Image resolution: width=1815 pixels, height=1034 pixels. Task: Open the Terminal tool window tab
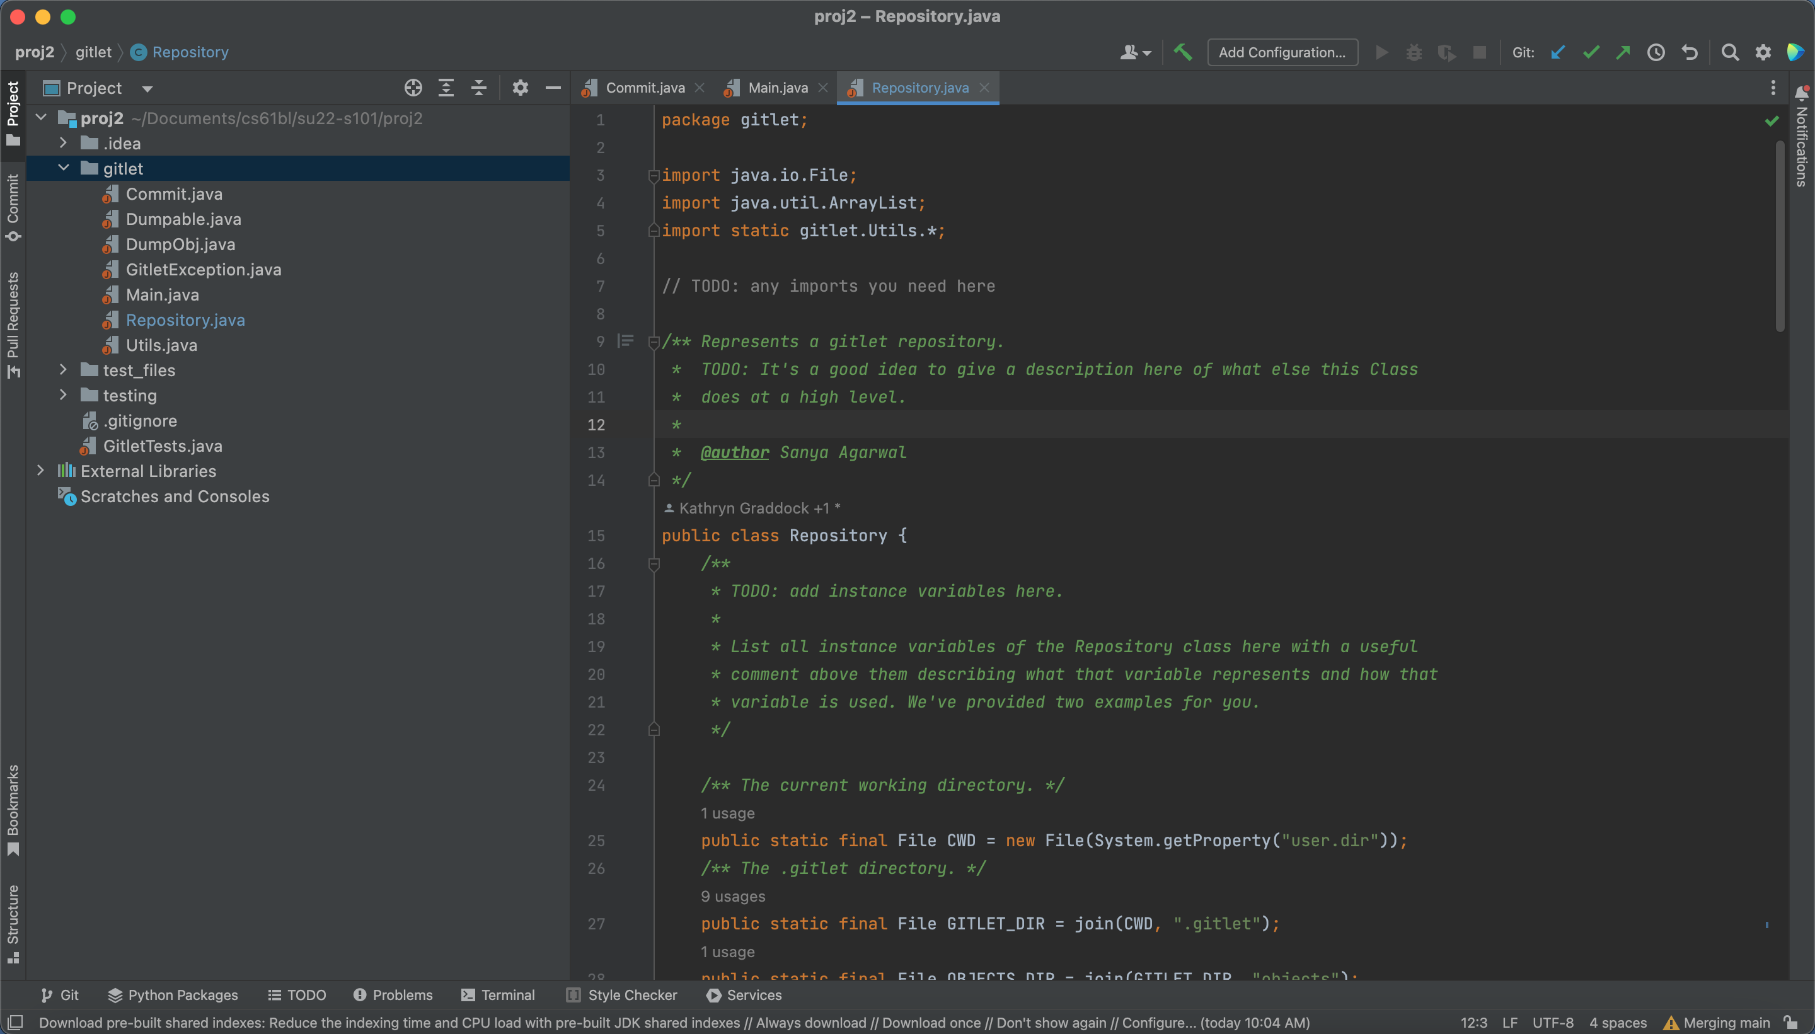tap(498, 995)
